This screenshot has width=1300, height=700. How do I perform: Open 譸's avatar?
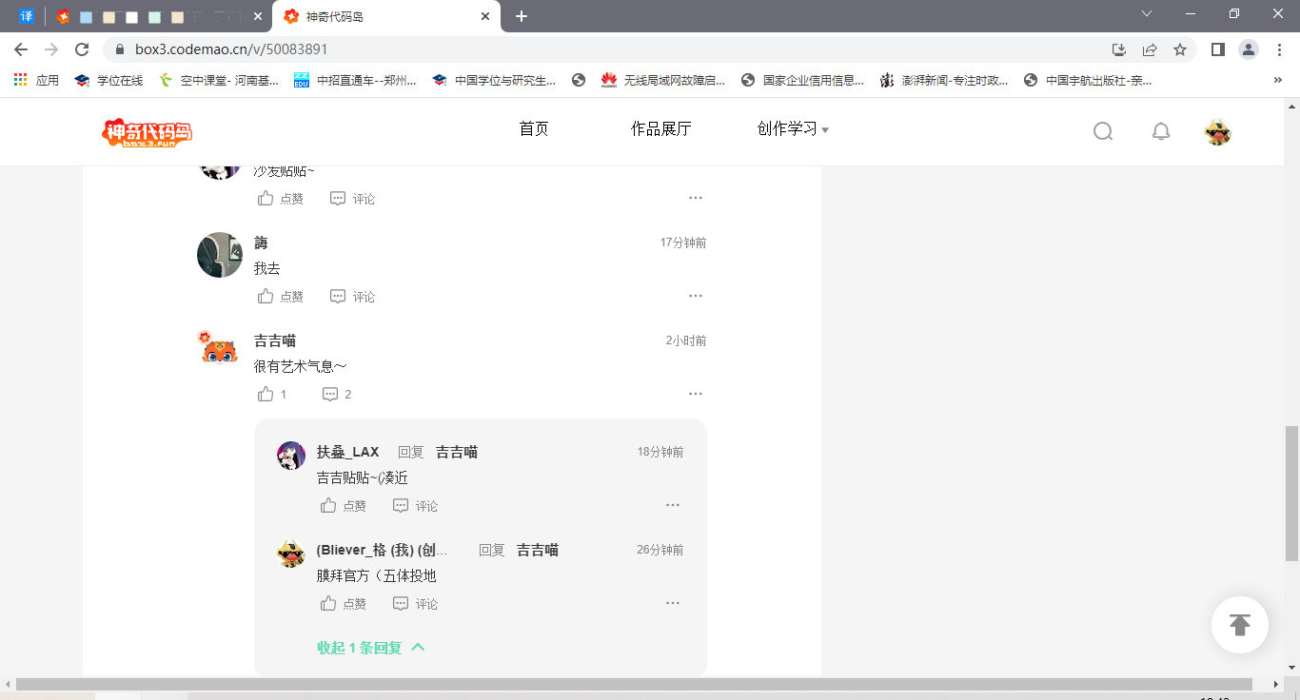(x=220, y=255)
